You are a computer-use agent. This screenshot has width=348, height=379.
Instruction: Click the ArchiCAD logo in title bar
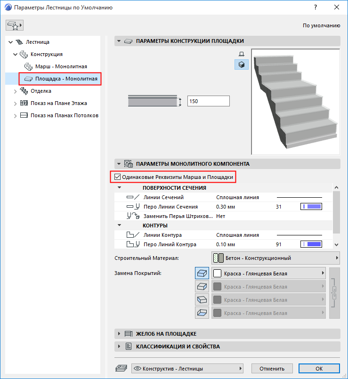coord(8,7)
